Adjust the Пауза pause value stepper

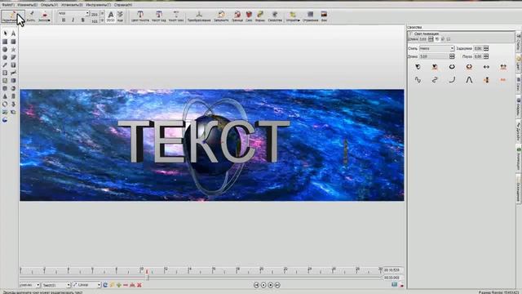(486, 56)
